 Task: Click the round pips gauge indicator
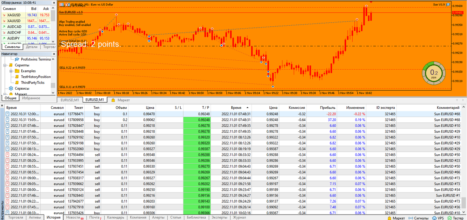[433, 73]
